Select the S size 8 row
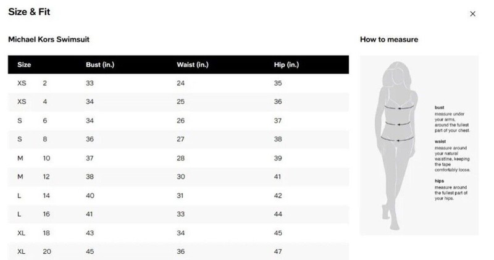494x260 pixels. point(178,140)
